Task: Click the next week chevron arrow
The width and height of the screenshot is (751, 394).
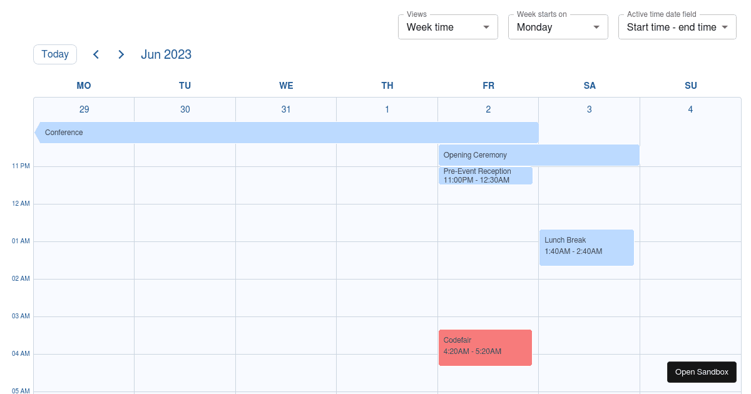Action: [121, 54]
